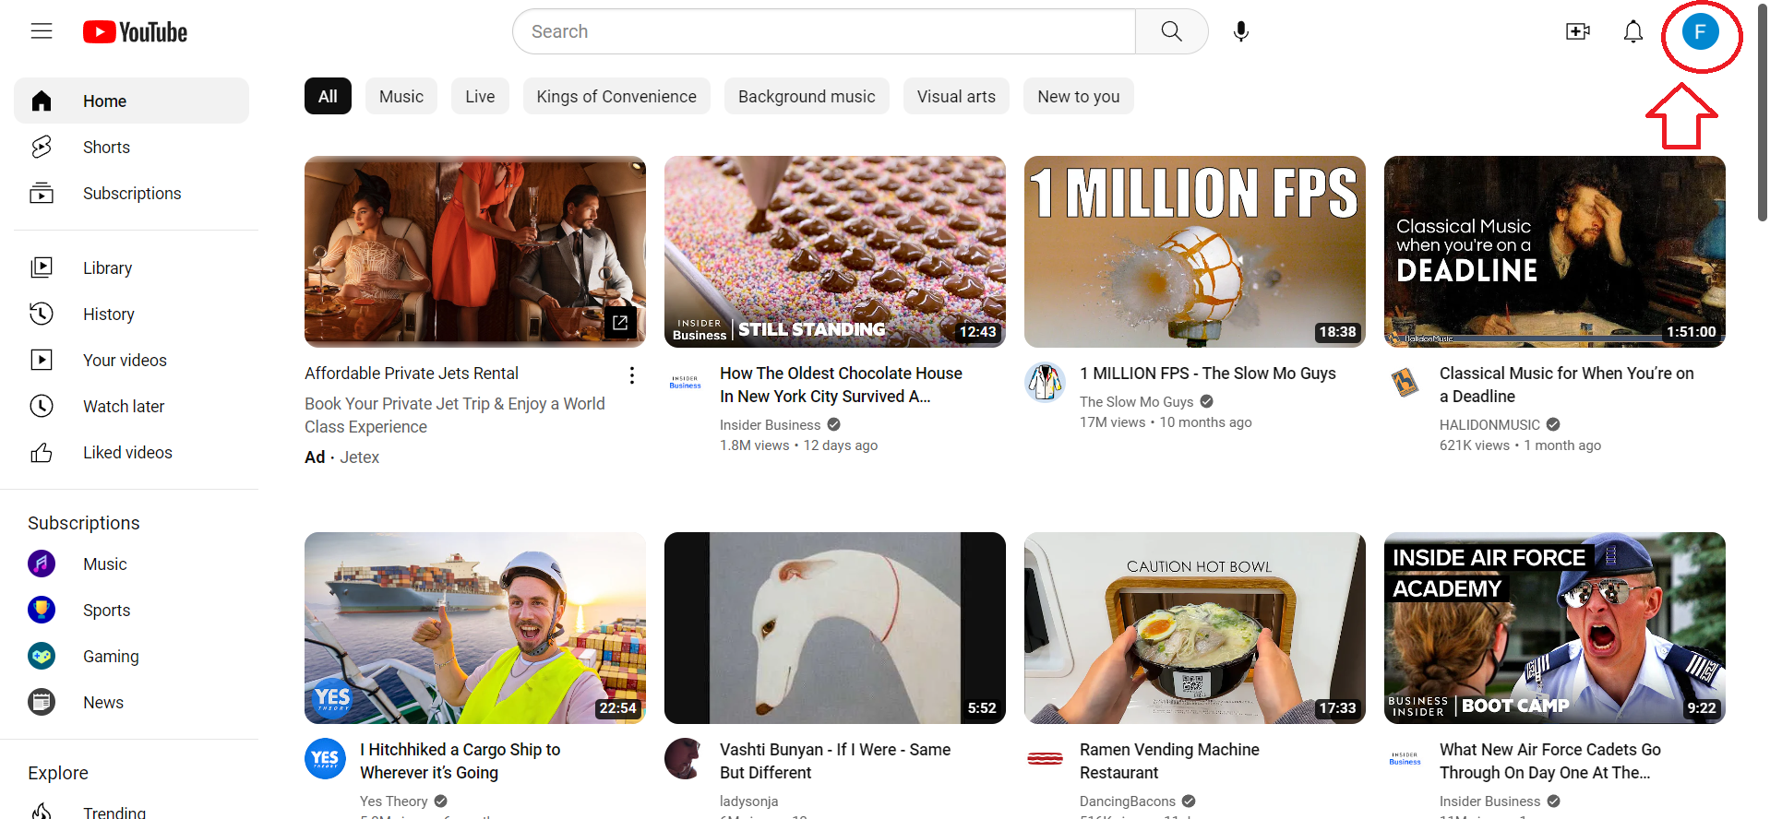Open Classical Music Deadline video title
Screen dimensions: 1770x819
pyautogui.click(x=1567, y=385)
